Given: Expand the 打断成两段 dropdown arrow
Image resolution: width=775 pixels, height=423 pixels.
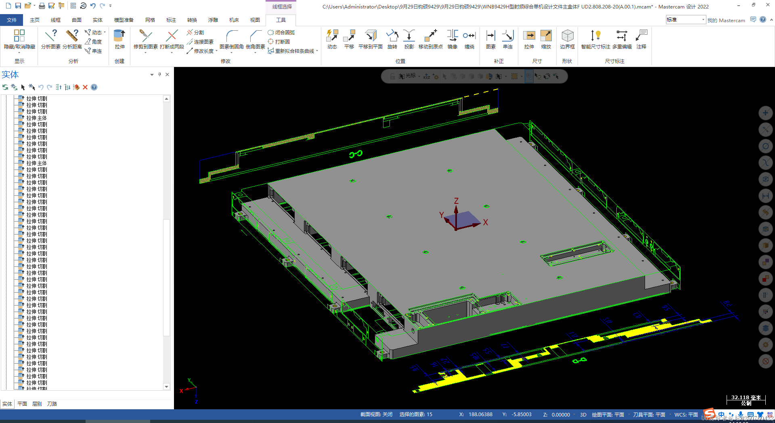Looking at the screenshot, I should pyautogui.click(x=172, y=52).
